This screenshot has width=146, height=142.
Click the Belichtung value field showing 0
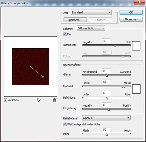(x=107, y=93)
